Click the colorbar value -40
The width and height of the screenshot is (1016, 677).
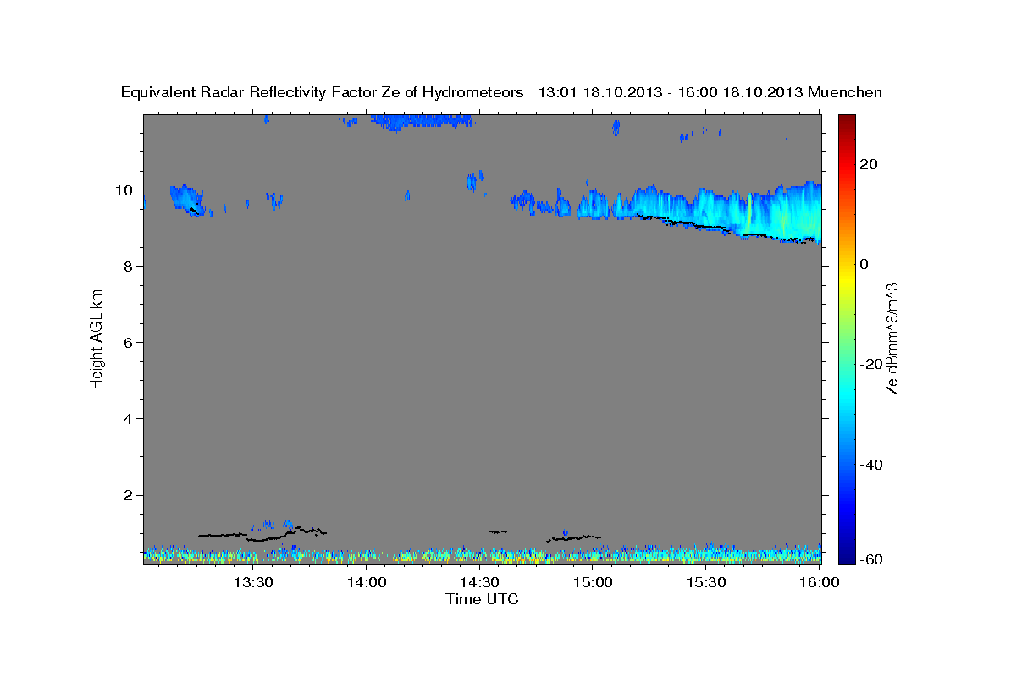click(x=870, y=465)
